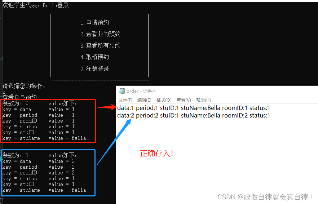The image size is (318, 204).
Task: Click menu option 2.查看我的预约 in console
Action: [100, 34]
